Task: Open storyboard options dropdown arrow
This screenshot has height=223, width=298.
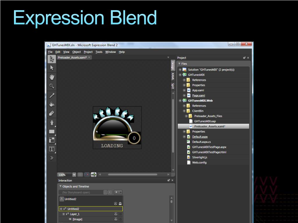Action: point(121,192)
